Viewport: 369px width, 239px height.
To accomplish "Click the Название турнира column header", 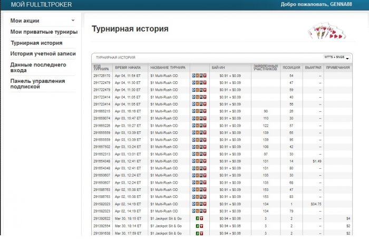I will (168, 68).
